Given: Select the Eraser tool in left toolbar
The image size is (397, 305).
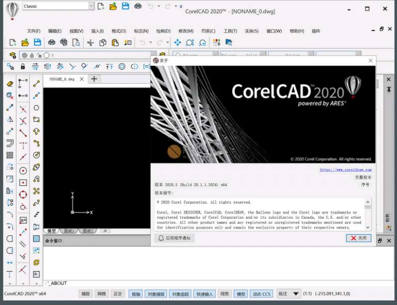Looking at the screenshot, I should pyautogui.click(x=10, y=84).
